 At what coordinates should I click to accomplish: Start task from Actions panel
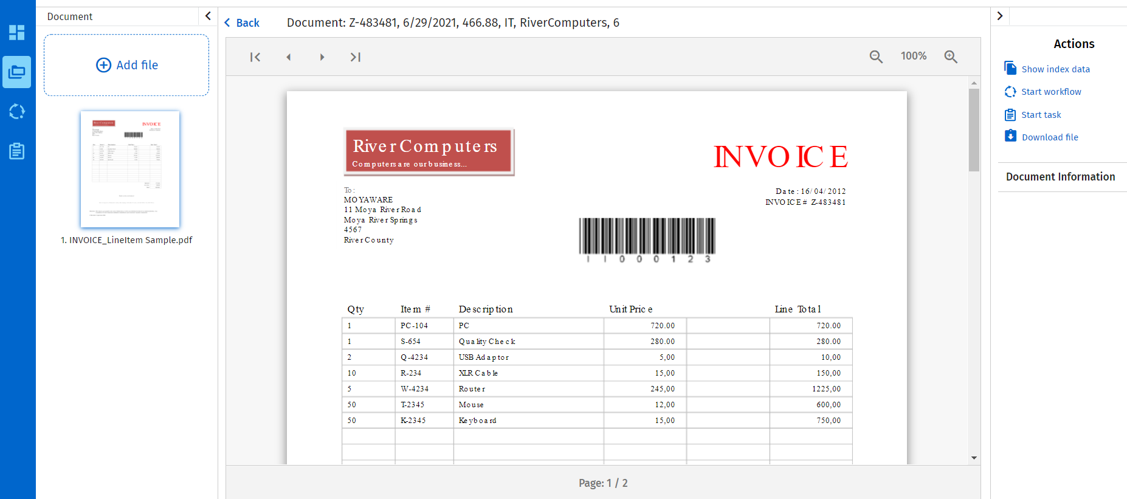click(x=1041, y=115)
